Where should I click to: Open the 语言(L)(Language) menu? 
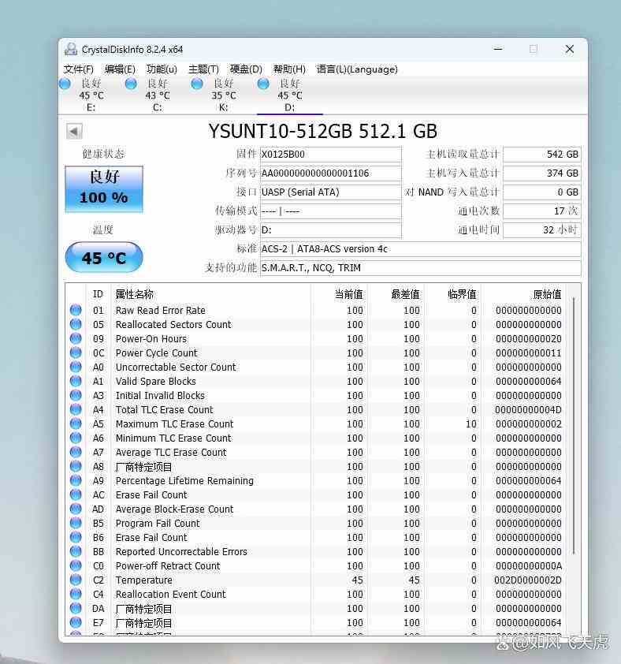[x=357, y=69]
